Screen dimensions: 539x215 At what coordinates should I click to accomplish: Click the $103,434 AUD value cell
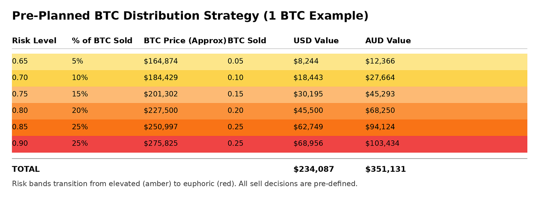point(382,143)
